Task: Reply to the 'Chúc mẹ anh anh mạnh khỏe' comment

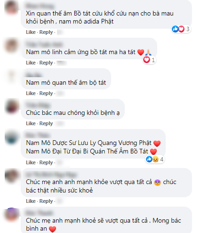Action: (x=46, y=201)
